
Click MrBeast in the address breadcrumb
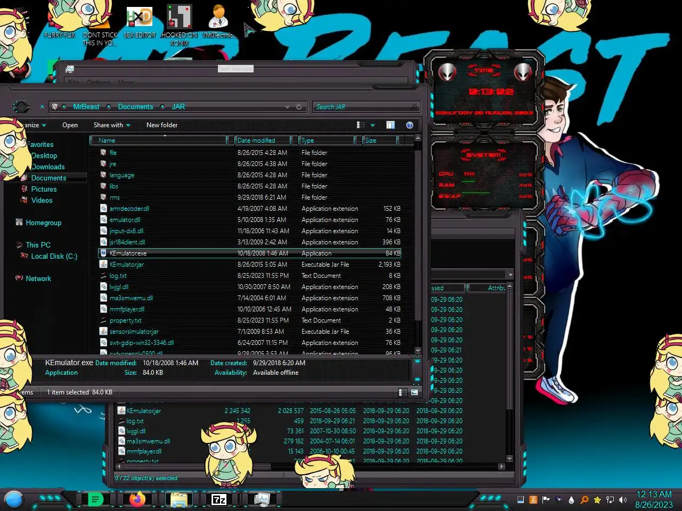tap(86, 107)
